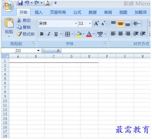
Task: Expand the 粘贴 options arrow
Action: (x=9, y=36)
